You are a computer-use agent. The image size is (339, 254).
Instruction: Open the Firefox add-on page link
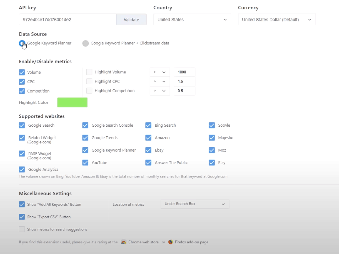pos(192,242)
